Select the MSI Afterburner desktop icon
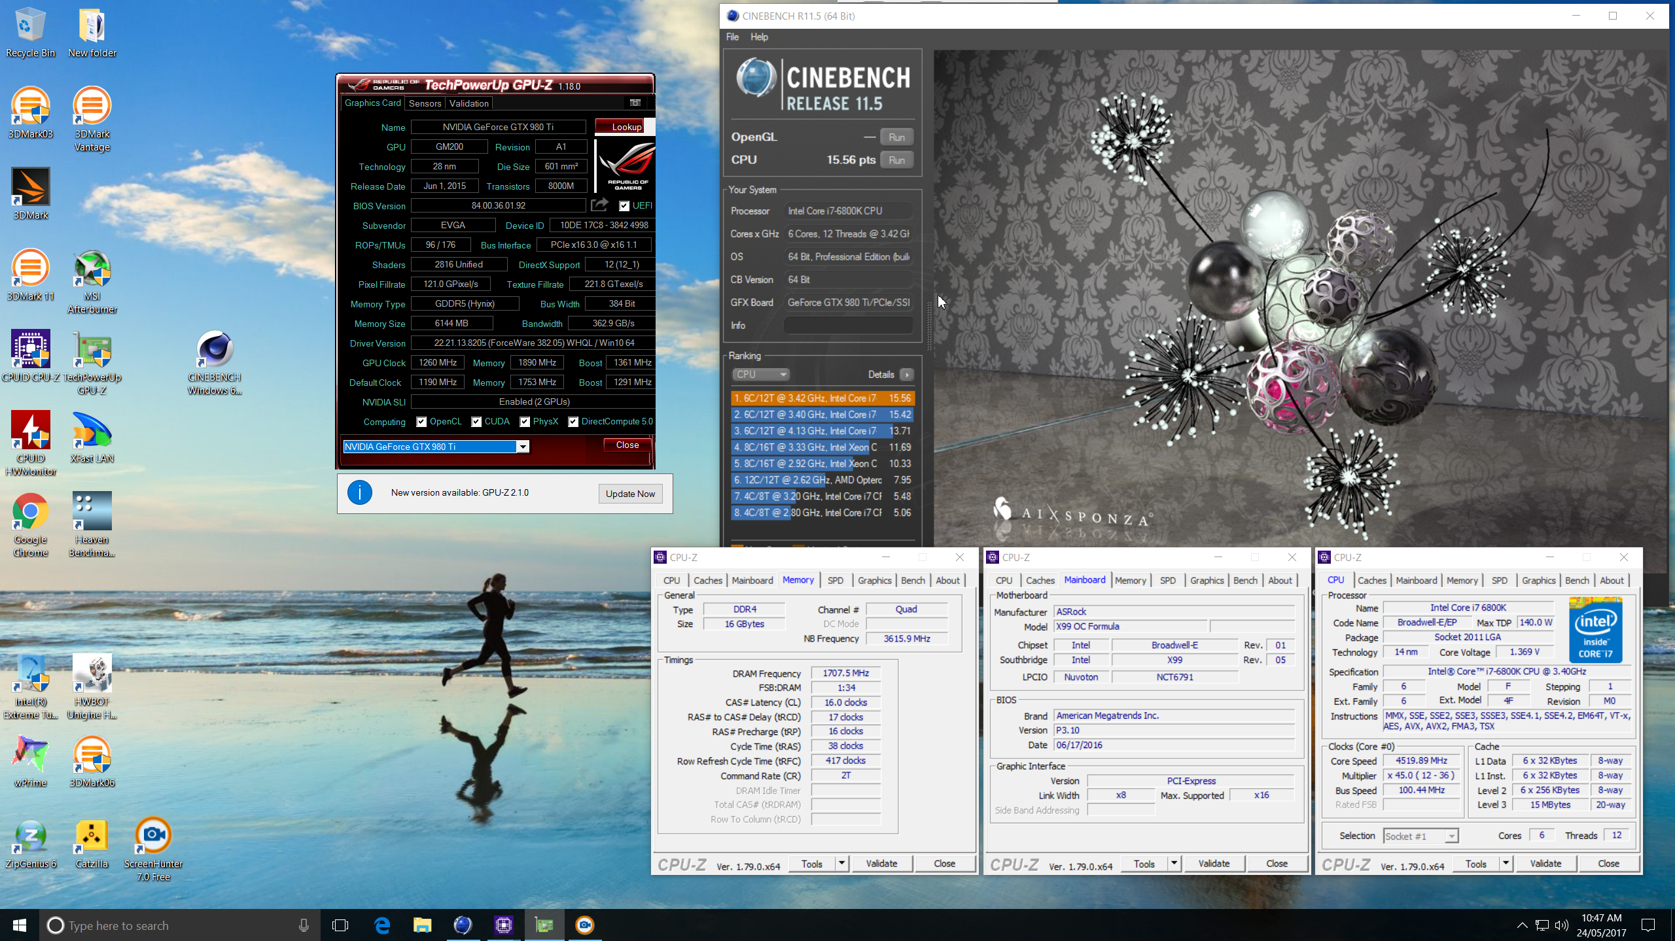This screenshot has height=941, width=1675. (92, 281)
